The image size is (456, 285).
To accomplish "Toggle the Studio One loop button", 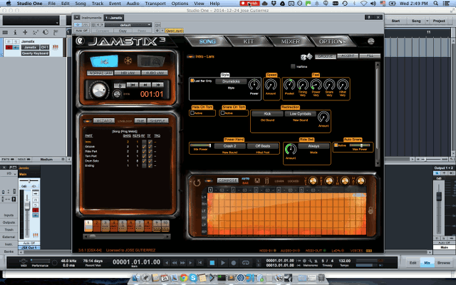I will (246, 263).
